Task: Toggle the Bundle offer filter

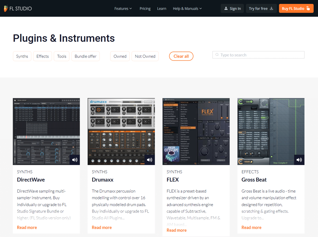Action: (x=86, y=56)
